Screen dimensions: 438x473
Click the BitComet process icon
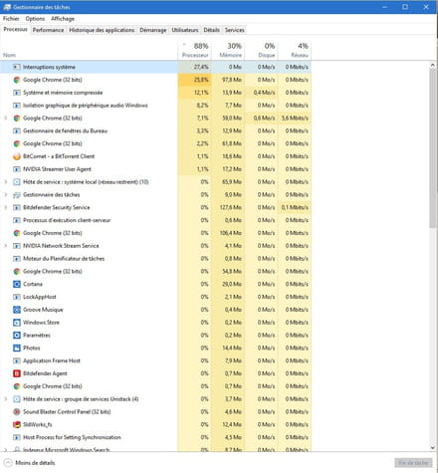click(x=17, y=156)
